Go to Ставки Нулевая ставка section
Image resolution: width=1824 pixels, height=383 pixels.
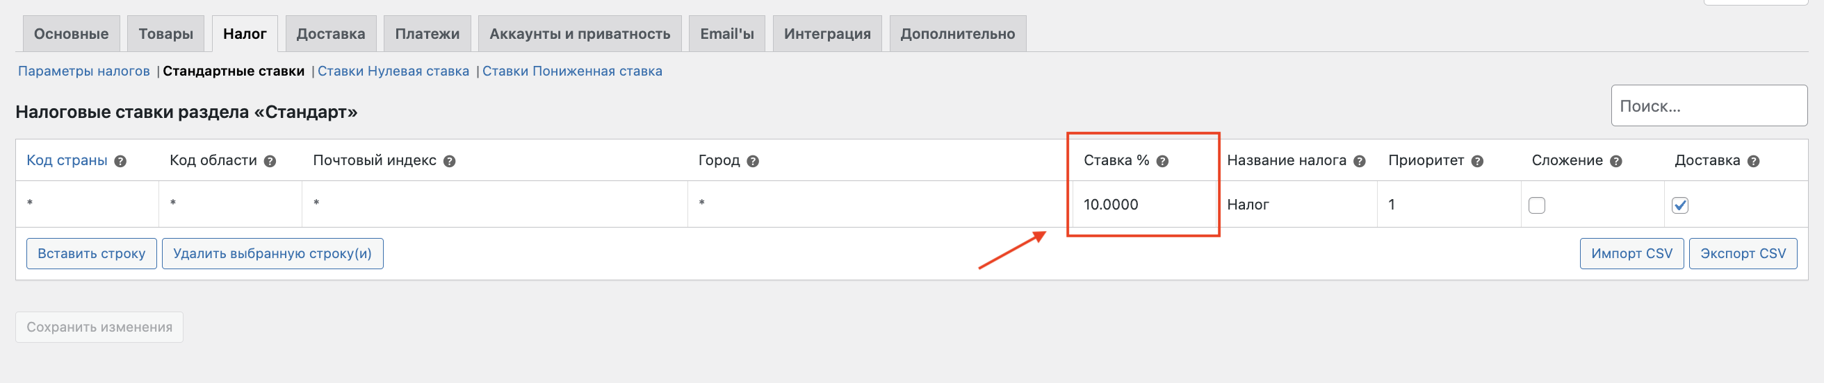tap(393, 71)
